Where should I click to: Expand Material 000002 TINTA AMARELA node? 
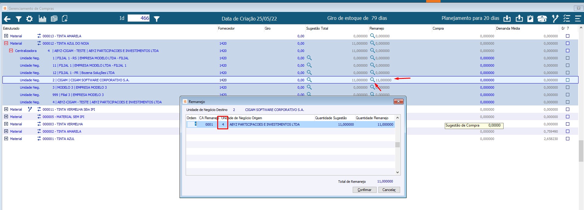[6, 131]
